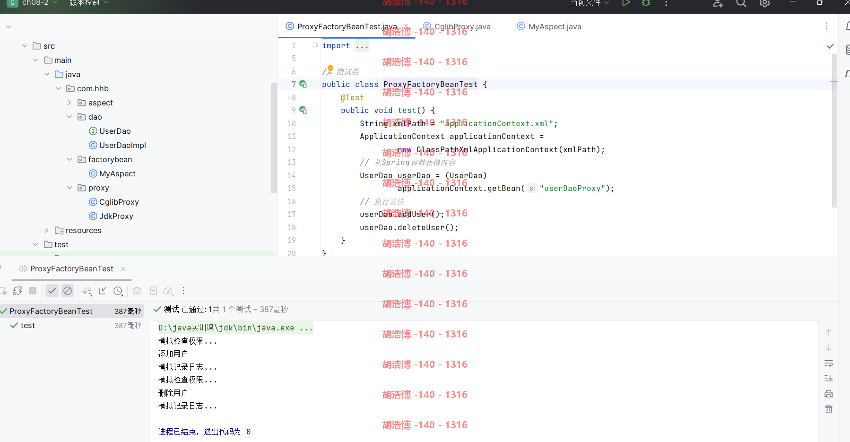Clear console with trash icon
This screenshot has height=442, width=850.
coord(829,409)
